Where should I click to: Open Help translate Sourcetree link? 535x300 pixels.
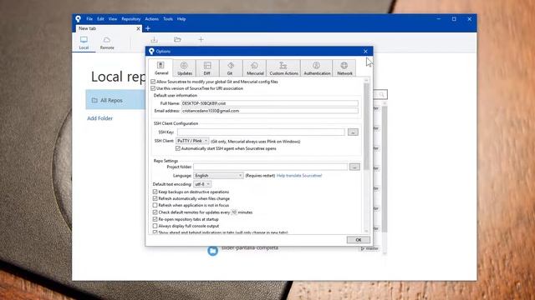point(299,176)
